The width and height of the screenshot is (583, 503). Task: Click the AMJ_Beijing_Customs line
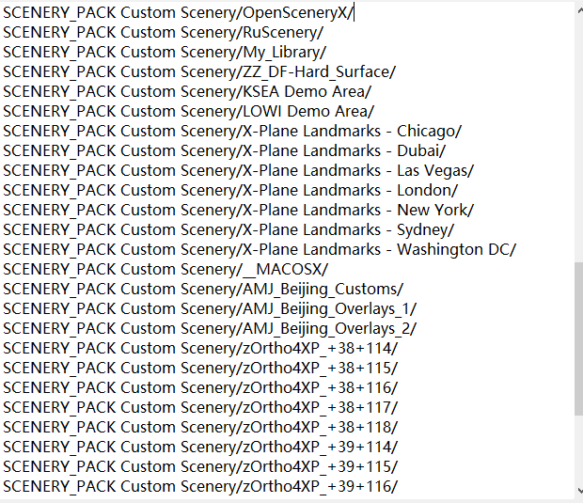202,289
